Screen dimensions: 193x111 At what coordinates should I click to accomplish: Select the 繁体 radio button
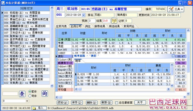[30, 91]
